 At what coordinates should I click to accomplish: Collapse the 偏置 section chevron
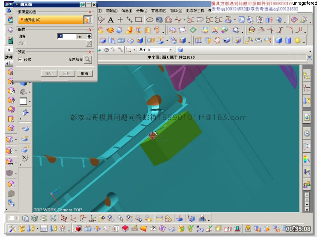click(90, 30)
